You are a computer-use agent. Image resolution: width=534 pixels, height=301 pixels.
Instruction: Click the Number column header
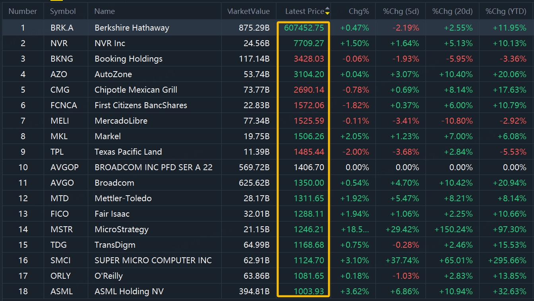click(23, 12)
